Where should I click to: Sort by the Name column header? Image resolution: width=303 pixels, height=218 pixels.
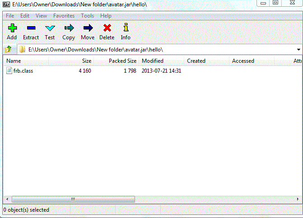[x=26, y=61]
